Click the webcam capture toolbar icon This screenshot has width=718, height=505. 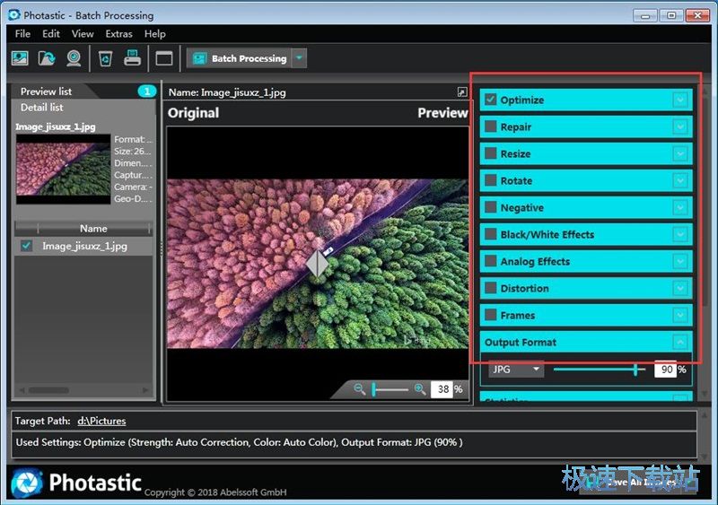(74, 58)
